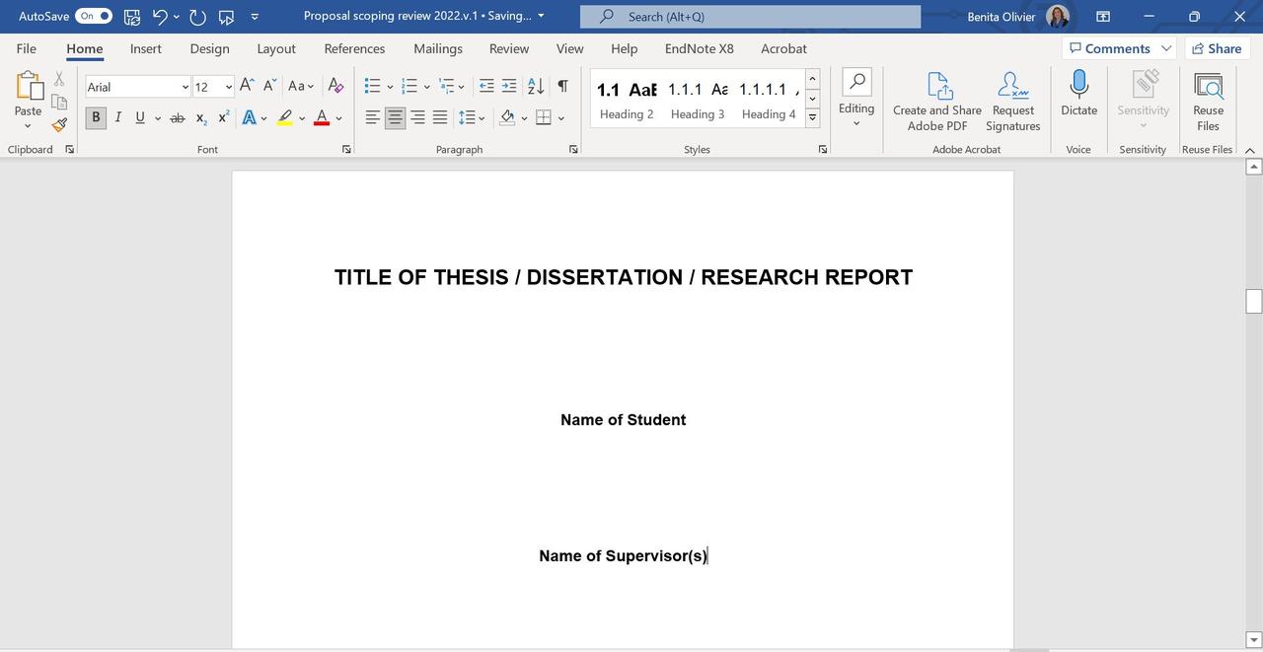The image size is (1263, 652).
Task: Toggle underline formatting
Action: (x=139, y=117)
